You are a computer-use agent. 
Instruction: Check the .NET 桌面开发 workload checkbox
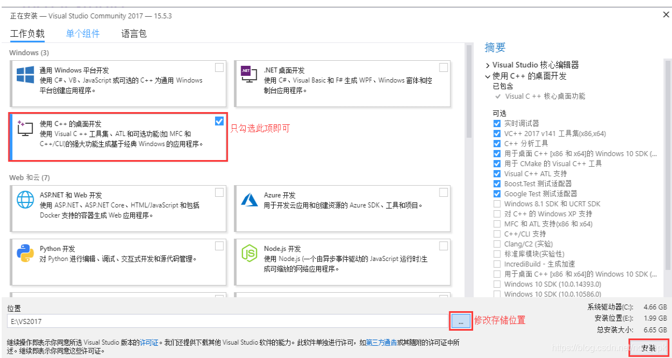[x=444, y=67]
